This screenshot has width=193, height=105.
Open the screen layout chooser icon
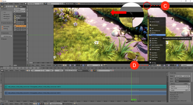tap(26, 4)
